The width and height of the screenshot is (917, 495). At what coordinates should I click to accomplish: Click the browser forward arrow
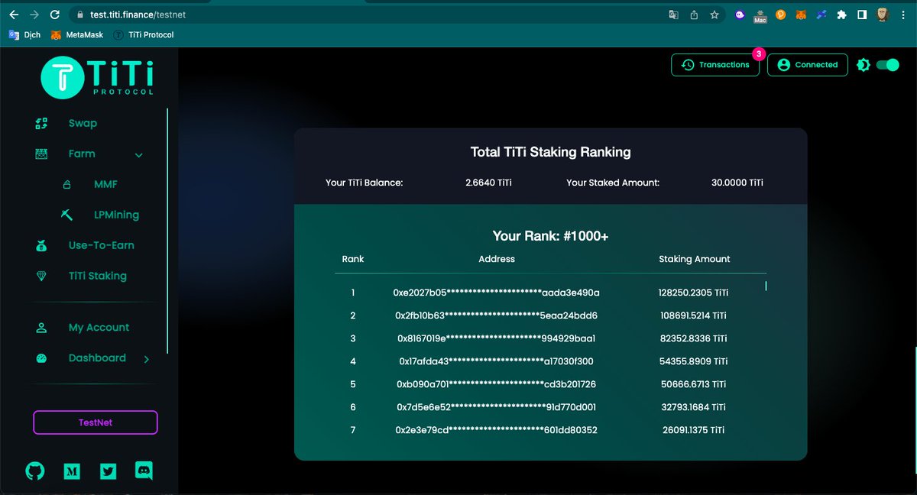click(34, 15)
